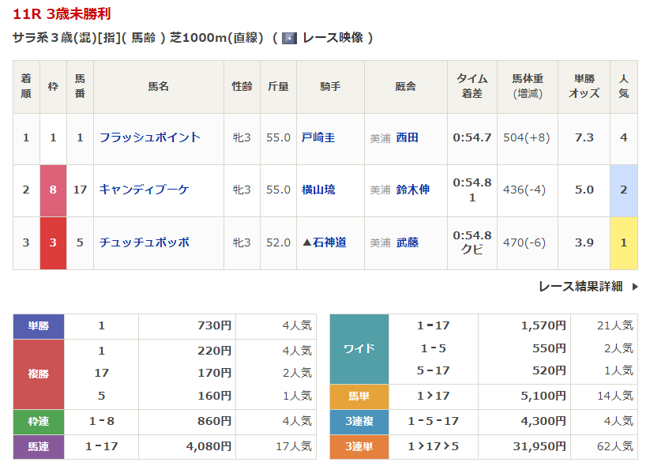Click body weight 504(+8)
Image resolution: width=650 pixels, height=466 pixels.
[x=527, y=137]
